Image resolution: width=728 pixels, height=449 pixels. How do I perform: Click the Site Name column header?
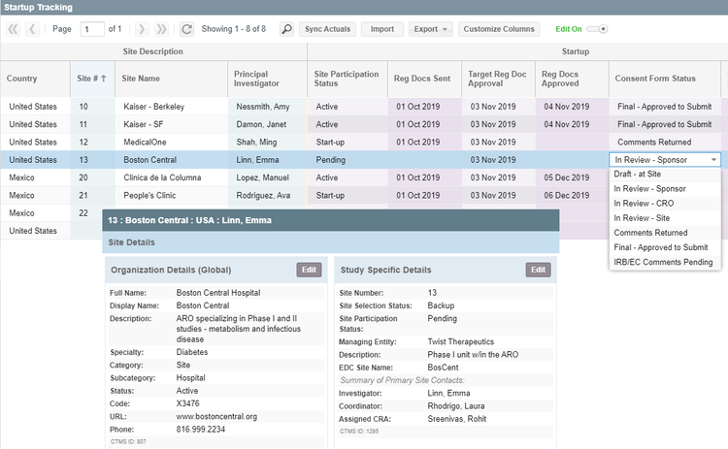coord(171,79)
